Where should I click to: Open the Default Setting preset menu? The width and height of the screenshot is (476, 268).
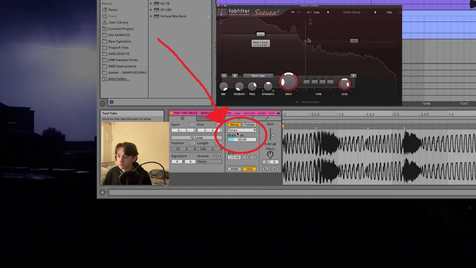[351, 12]
